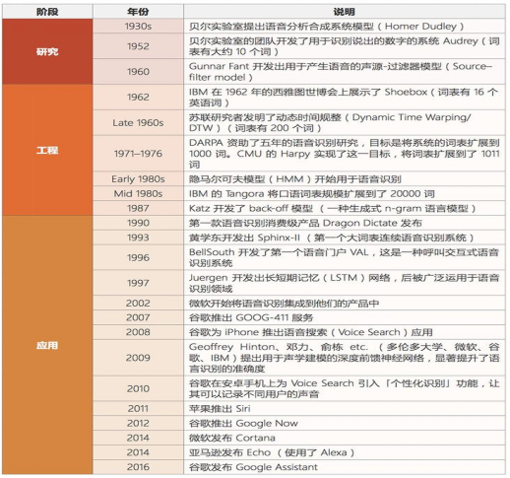Click the 2009 year cell
This screenshot has width=510, height=478.
click(138, 358)
